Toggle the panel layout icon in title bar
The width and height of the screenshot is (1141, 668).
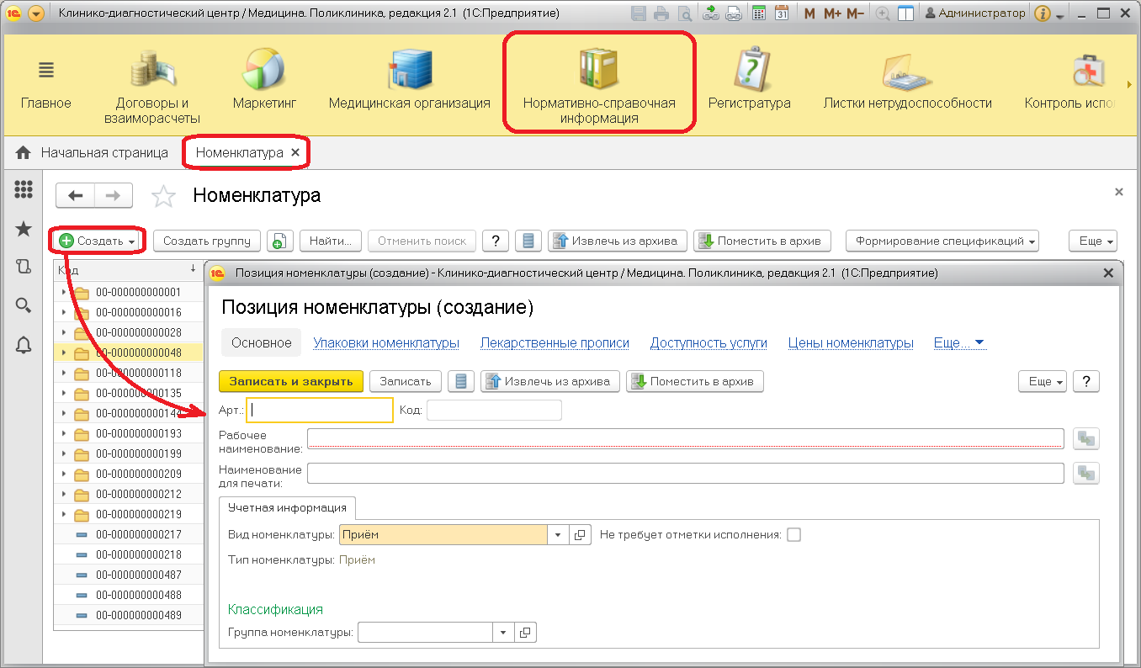(x=905, y=13)
